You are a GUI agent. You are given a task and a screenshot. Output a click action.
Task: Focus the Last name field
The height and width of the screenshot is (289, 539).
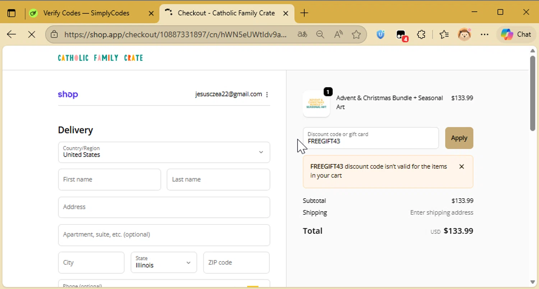click(x=218, y=179)
